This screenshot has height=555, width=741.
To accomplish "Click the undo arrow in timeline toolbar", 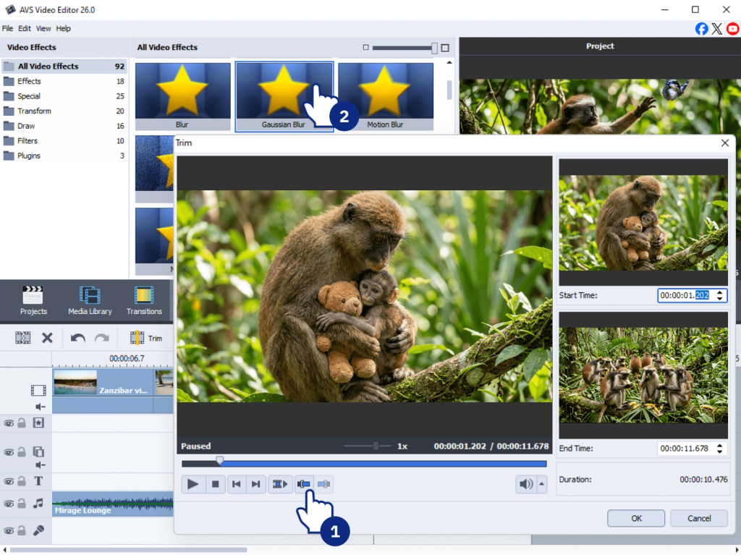I will pyautogui.click(x=78, y=338).
